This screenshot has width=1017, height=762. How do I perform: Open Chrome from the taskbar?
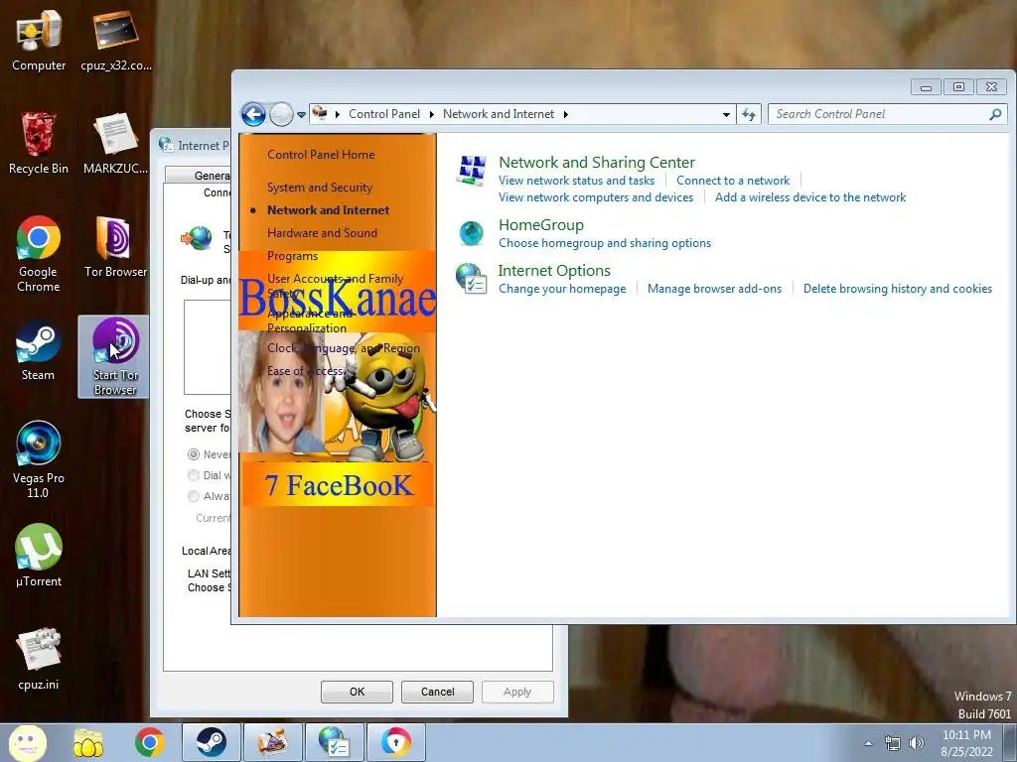[150, 742]
